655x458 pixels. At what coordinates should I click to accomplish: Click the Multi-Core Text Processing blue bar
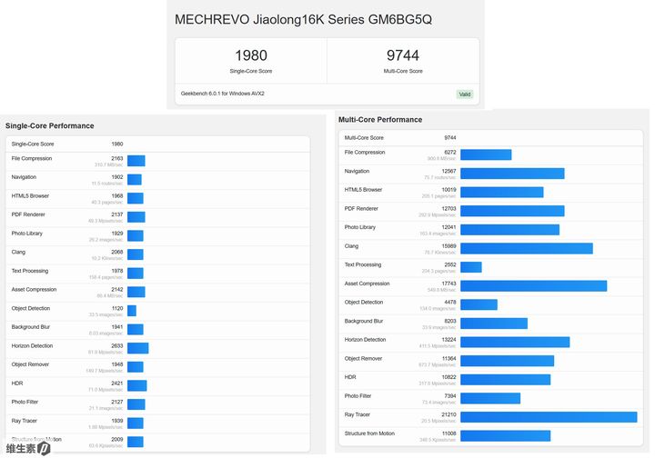[471, 267]
